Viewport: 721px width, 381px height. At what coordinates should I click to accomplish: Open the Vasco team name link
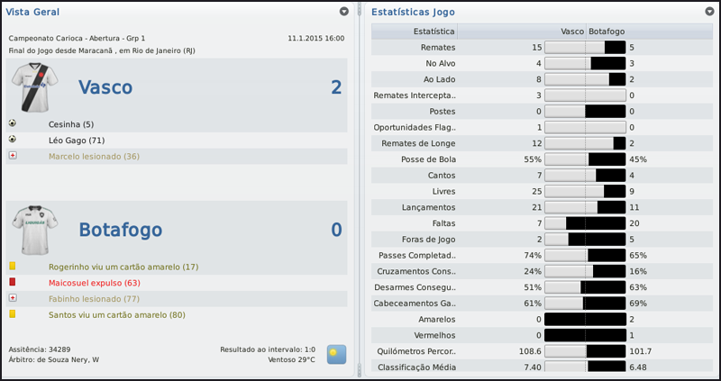(x=105, y=87)
